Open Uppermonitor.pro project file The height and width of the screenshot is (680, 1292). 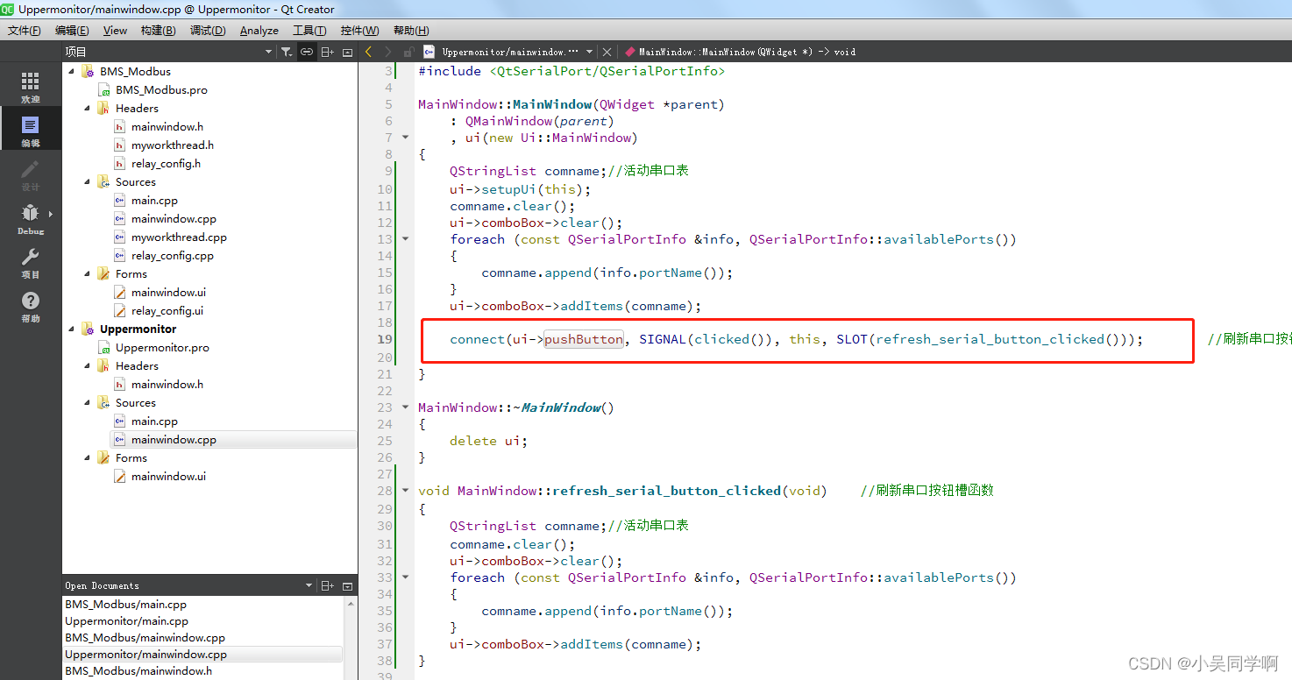click(162, 347)
